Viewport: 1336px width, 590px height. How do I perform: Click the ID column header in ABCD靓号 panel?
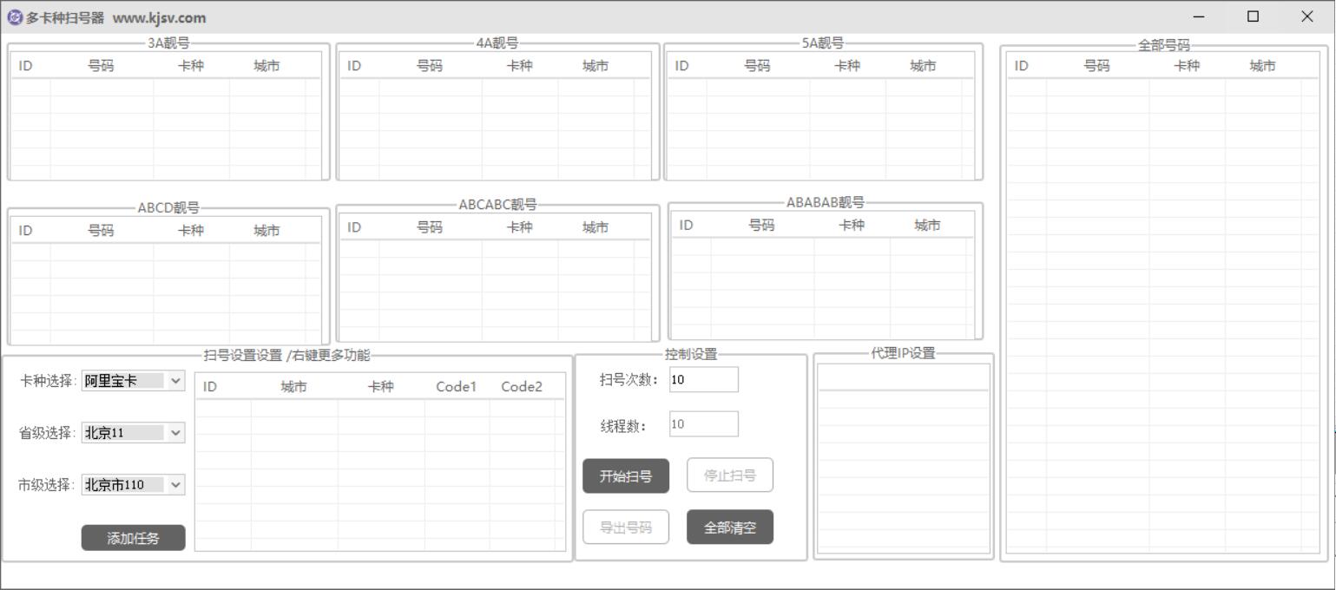point(24,230)
